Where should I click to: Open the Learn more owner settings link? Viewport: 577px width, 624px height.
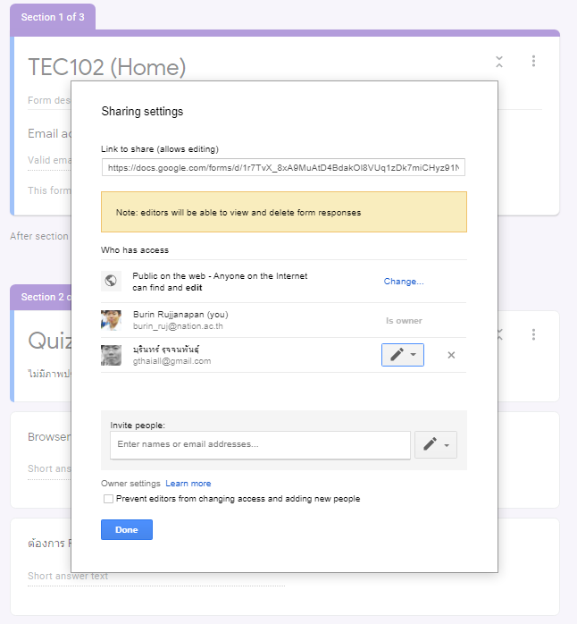click(188, 484)
